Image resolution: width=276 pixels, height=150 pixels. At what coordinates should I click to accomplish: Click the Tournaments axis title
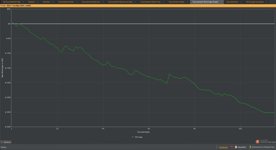143,132
